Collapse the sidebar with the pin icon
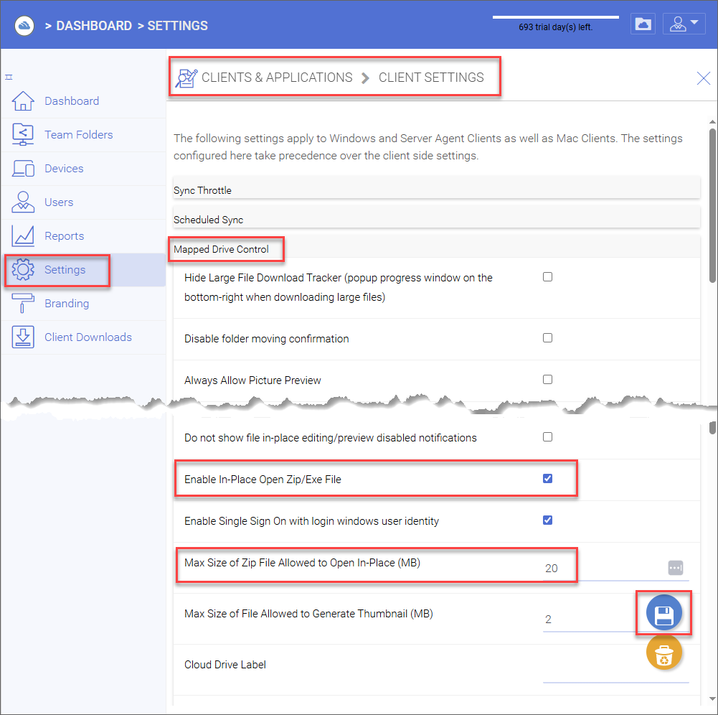Image resolution: width=718 pixels, height=715 pixels. (x=9, y=77)
